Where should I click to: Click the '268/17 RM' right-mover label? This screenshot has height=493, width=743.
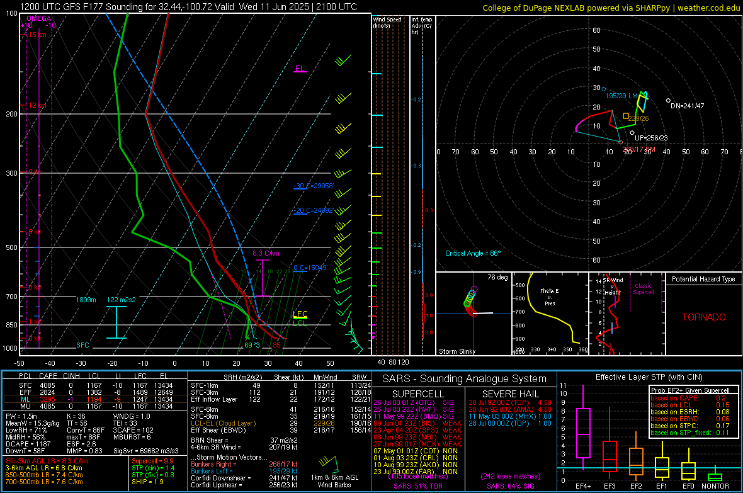coord(638,149)
